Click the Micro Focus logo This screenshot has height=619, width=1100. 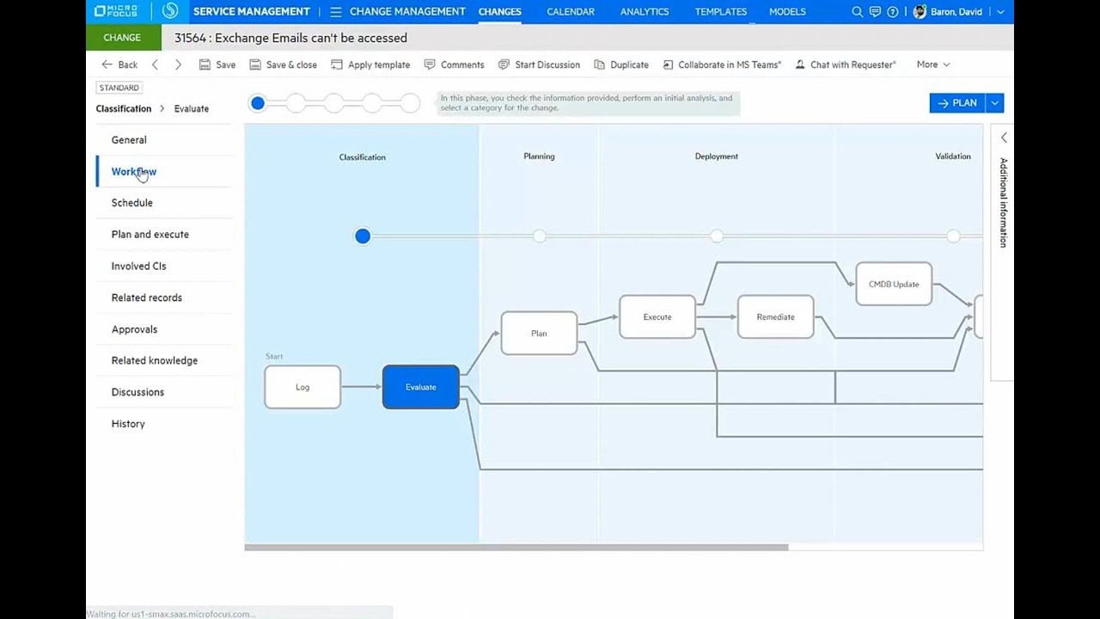pos(115,11)
